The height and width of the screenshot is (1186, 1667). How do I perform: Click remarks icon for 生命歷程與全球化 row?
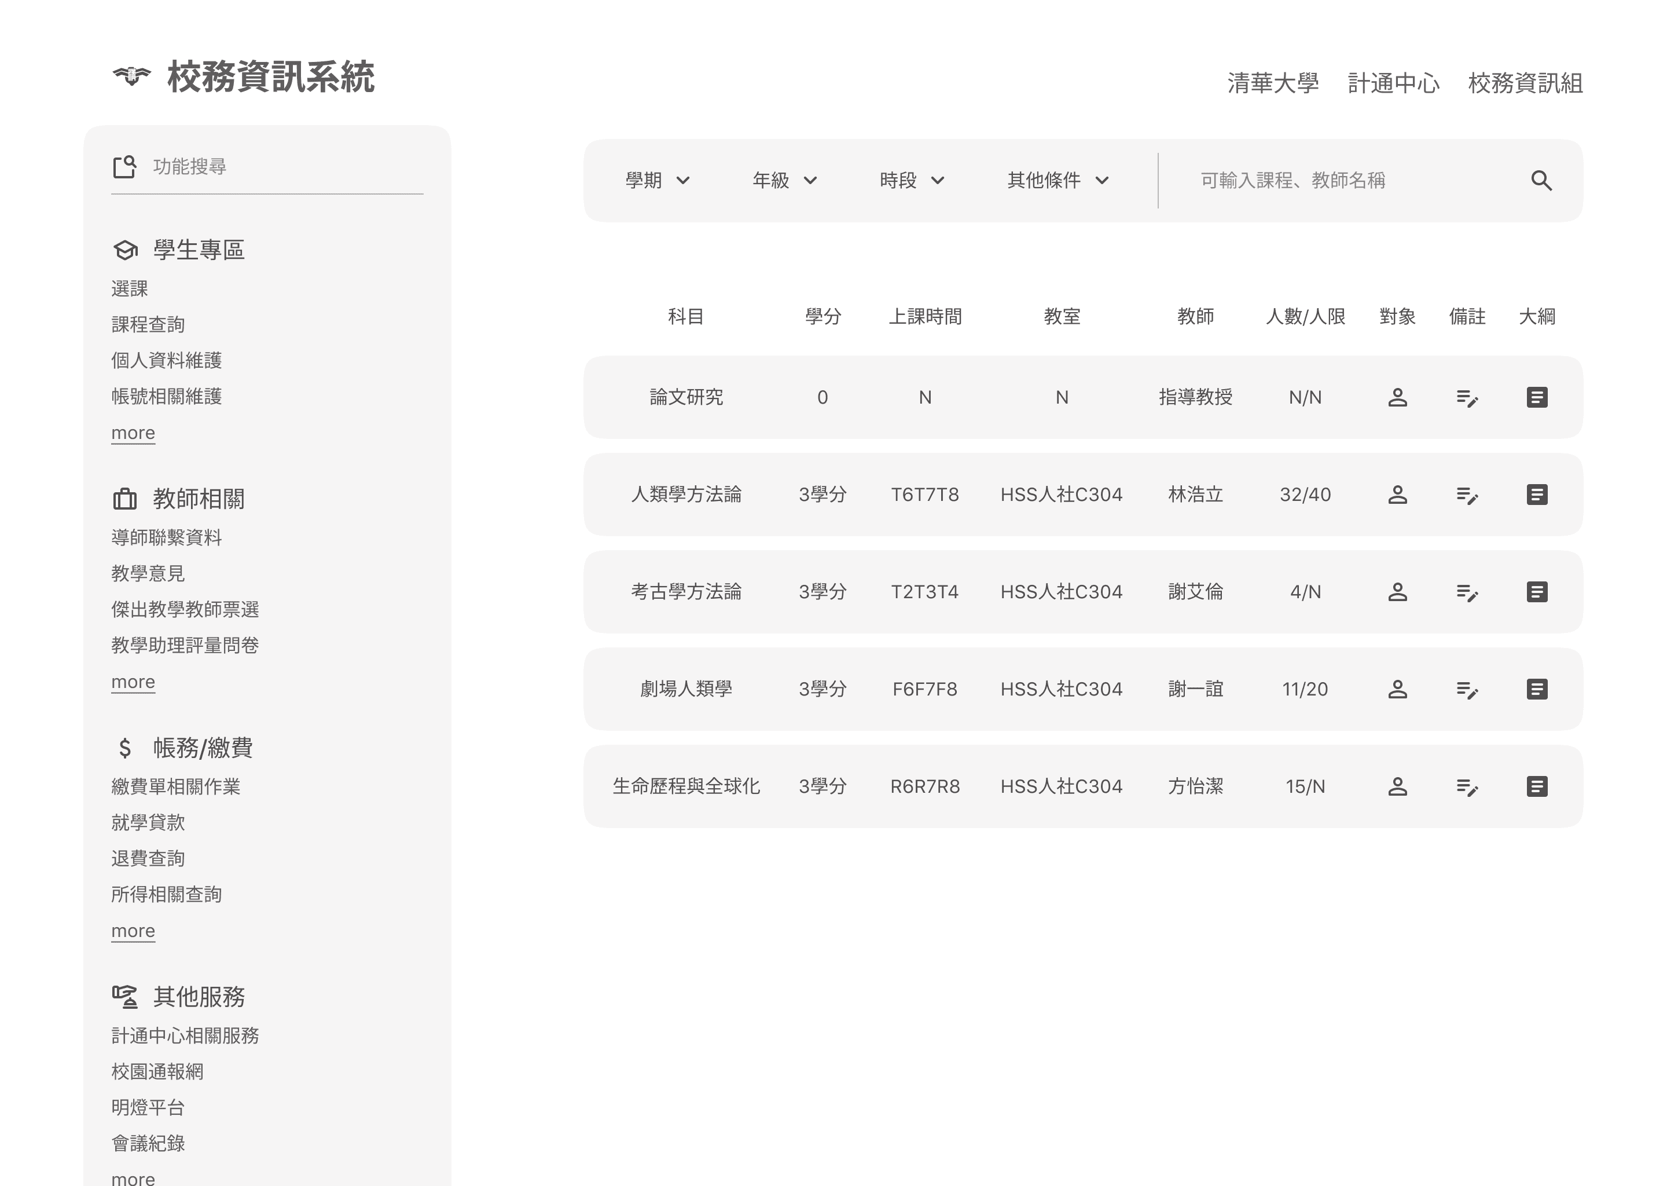(1466, 786)
